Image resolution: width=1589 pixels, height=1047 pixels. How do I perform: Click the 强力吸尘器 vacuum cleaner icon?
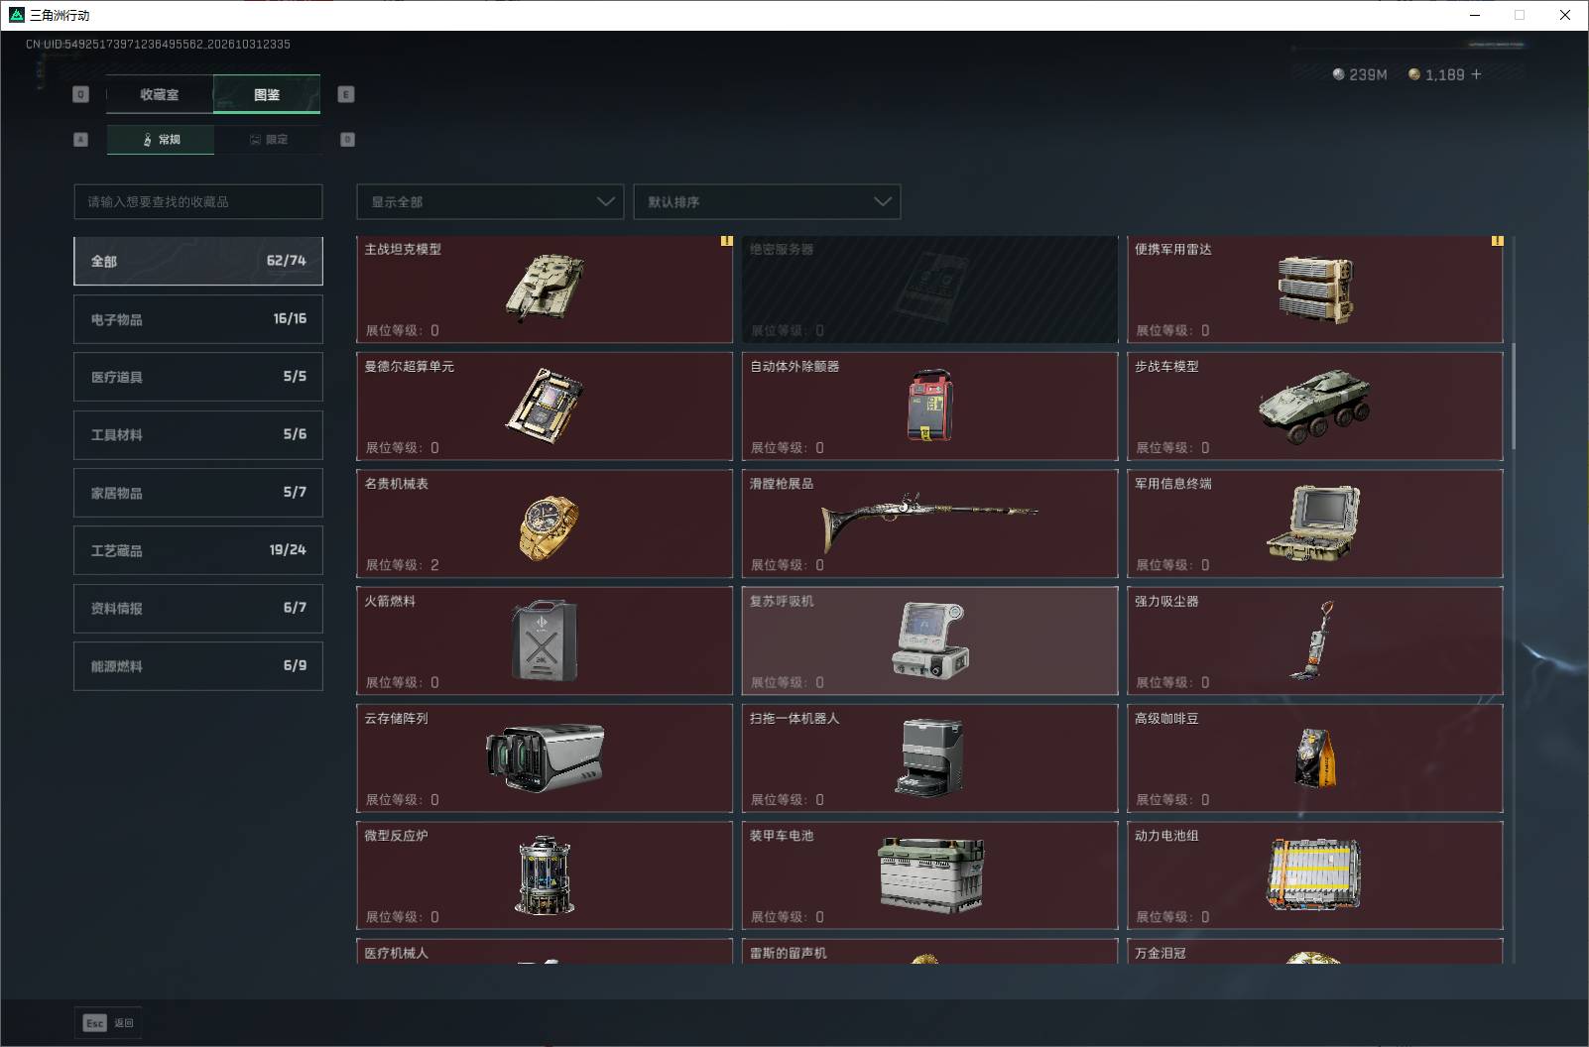click(1312, 640)
